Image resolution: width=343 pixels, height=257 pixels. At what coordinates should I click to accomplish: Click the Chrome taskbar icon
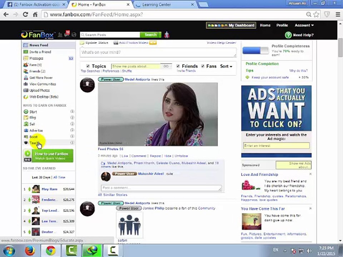coord(50,251)
